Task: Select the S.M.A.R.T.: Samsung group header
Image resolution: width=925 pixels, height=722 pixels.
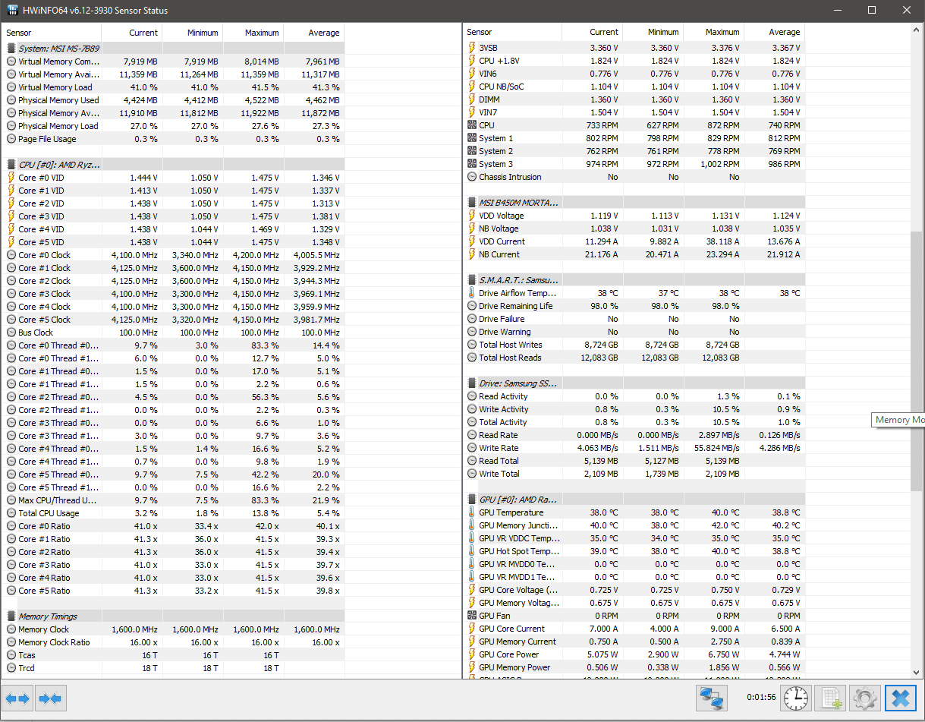Action: click(635, 280)
